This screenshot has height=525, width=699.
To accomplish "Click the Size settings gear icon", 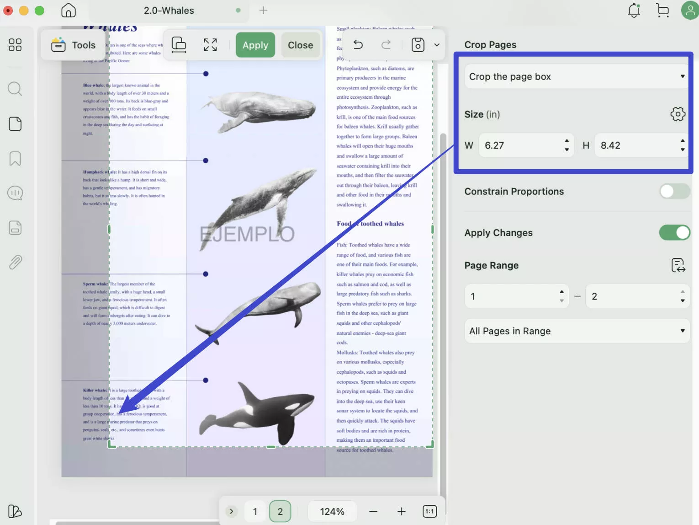I will click(x=678, y=114).
